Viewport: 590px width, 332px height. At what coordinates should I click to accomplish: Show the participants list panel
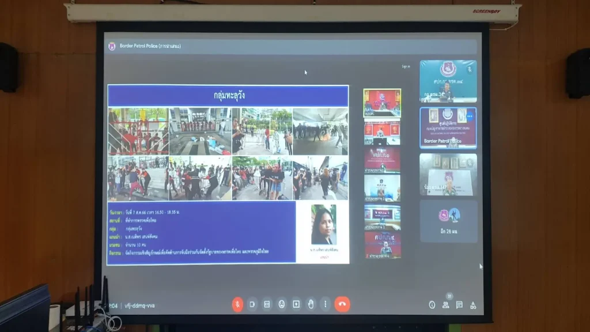click(x=445, y=305)
